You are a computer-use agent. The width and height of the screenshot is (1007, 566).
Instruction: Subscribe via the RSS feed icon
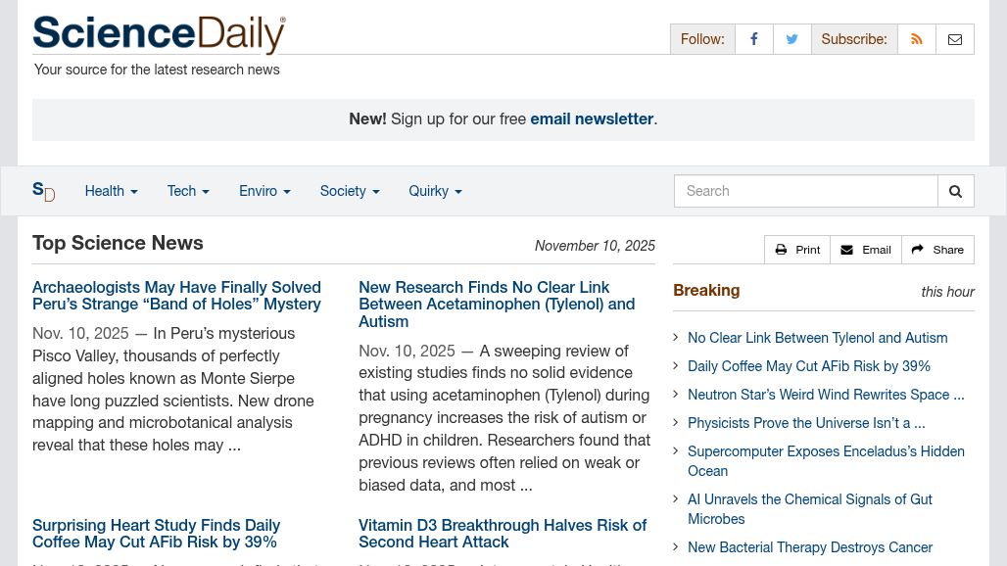point(917,39)
